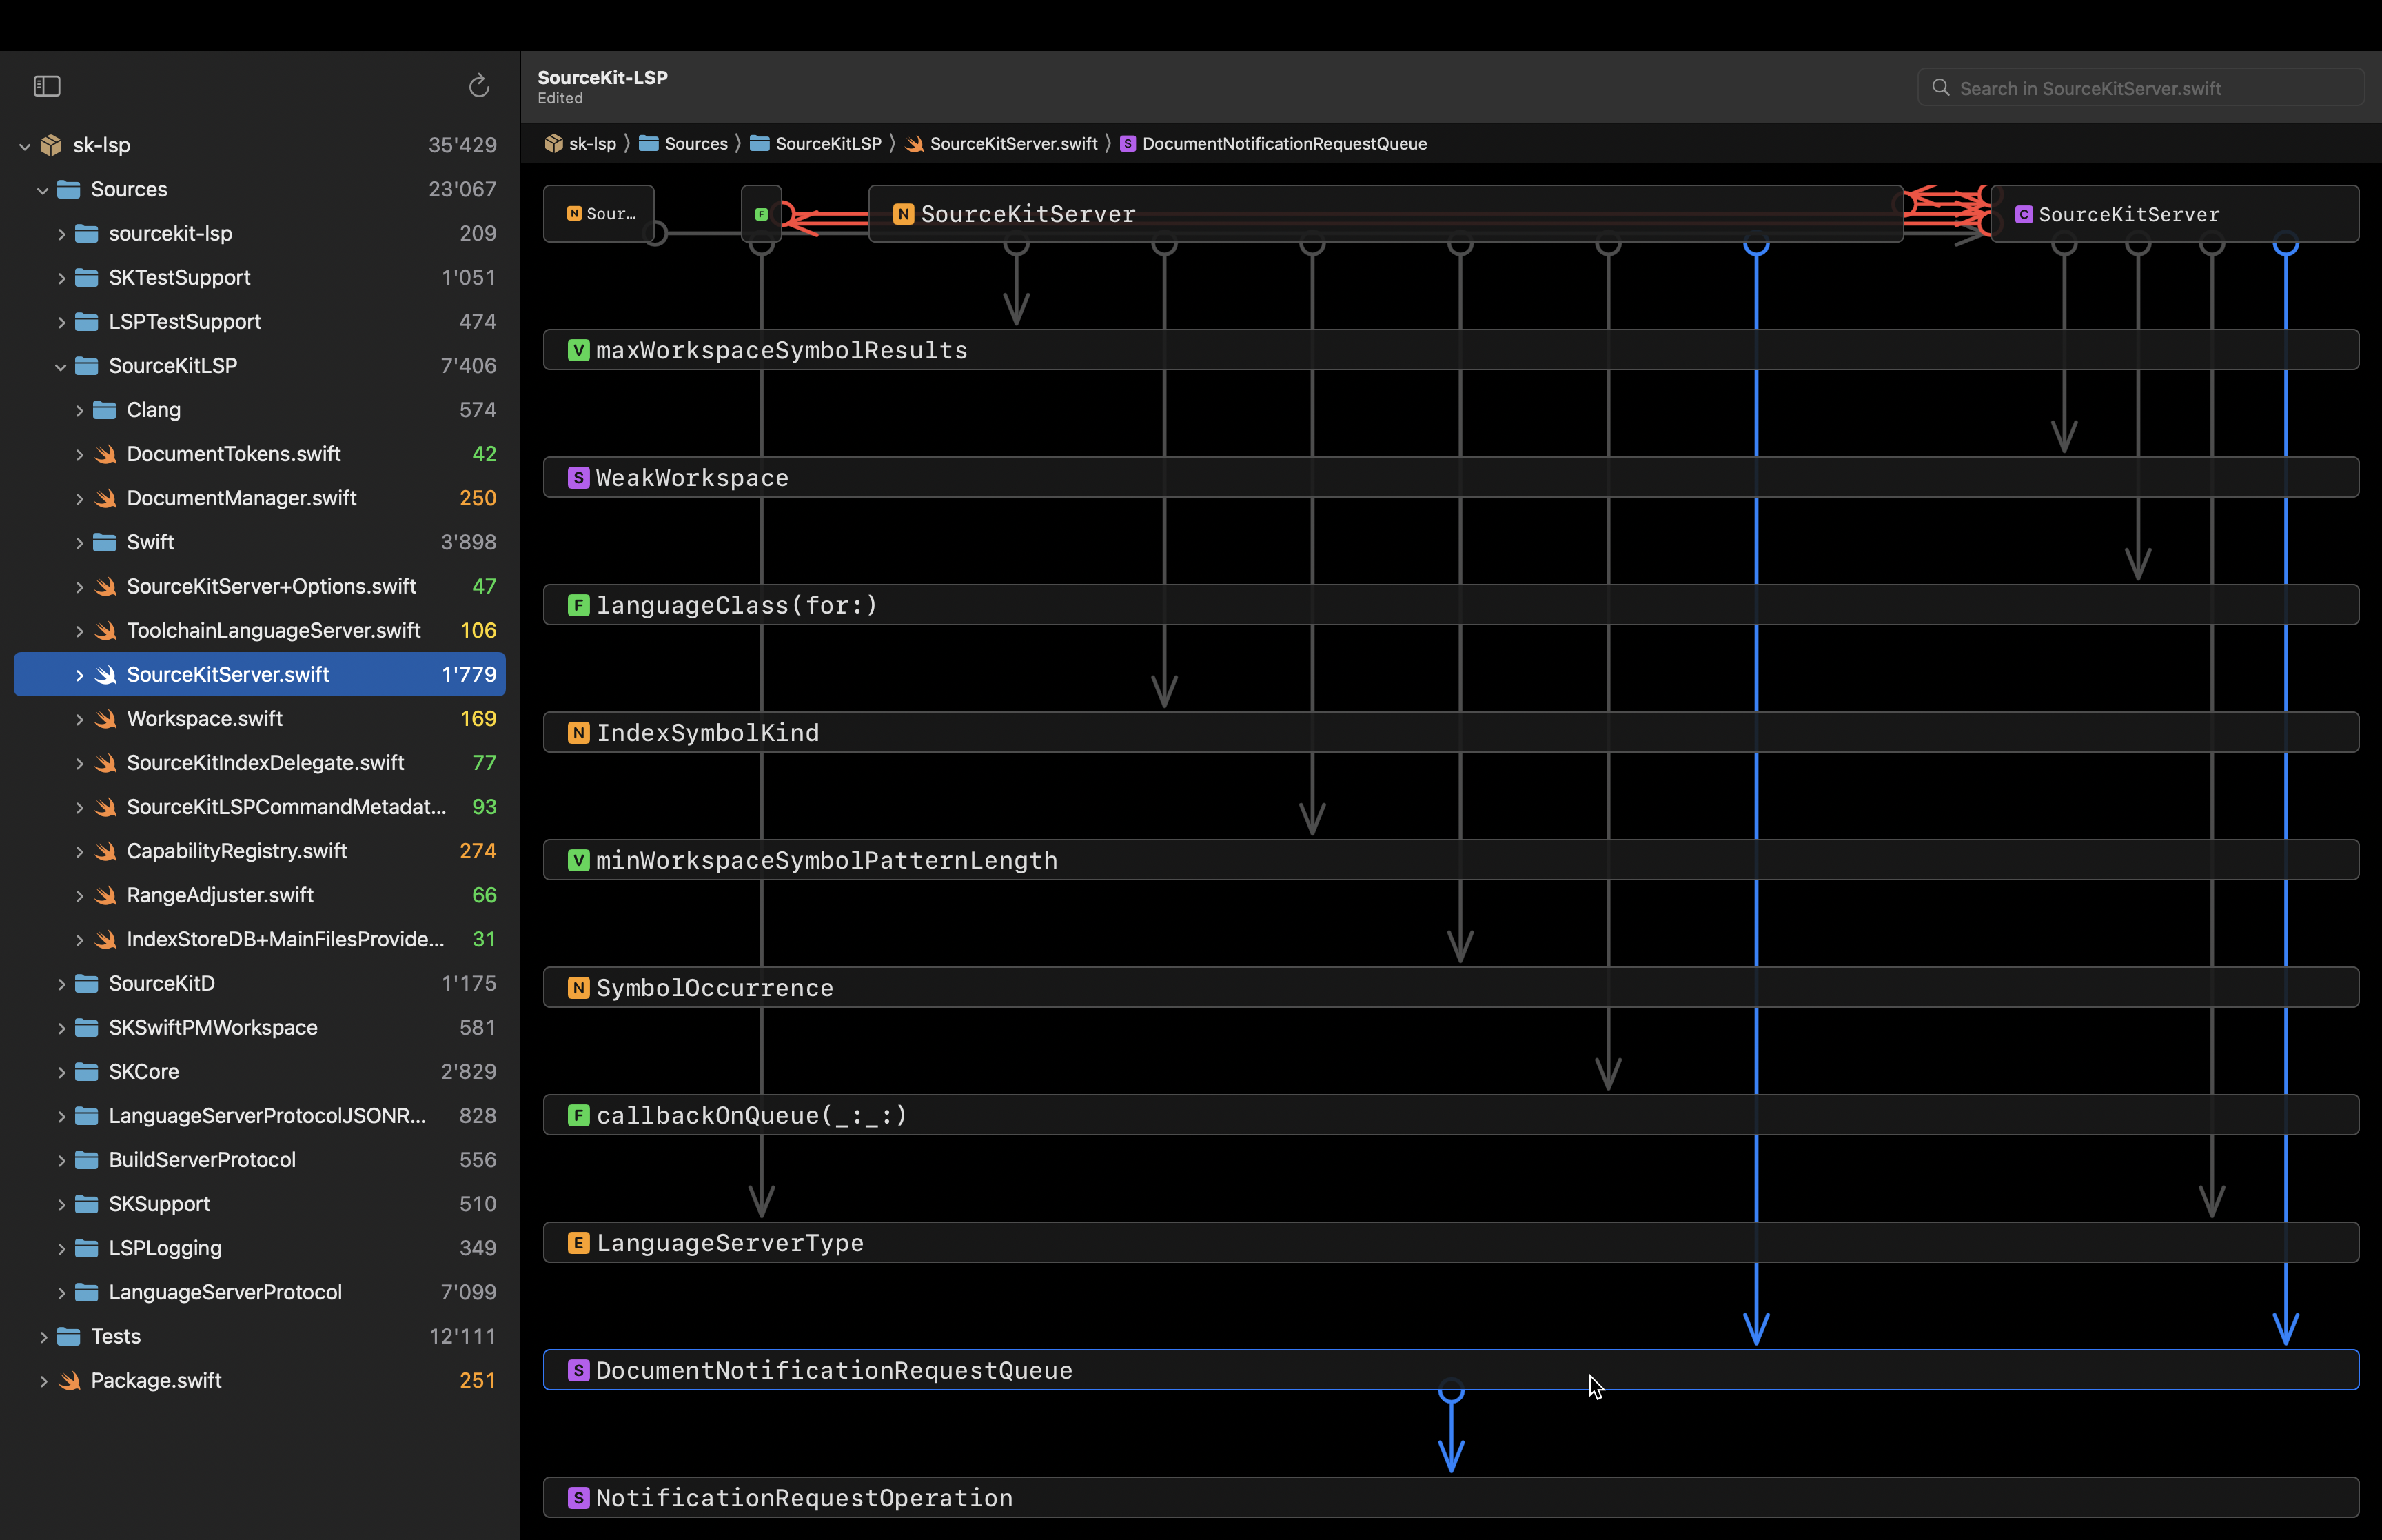Collapse the sk-lsp root item
Viewport: 2382px width, 1540px height.
(25, 146)
